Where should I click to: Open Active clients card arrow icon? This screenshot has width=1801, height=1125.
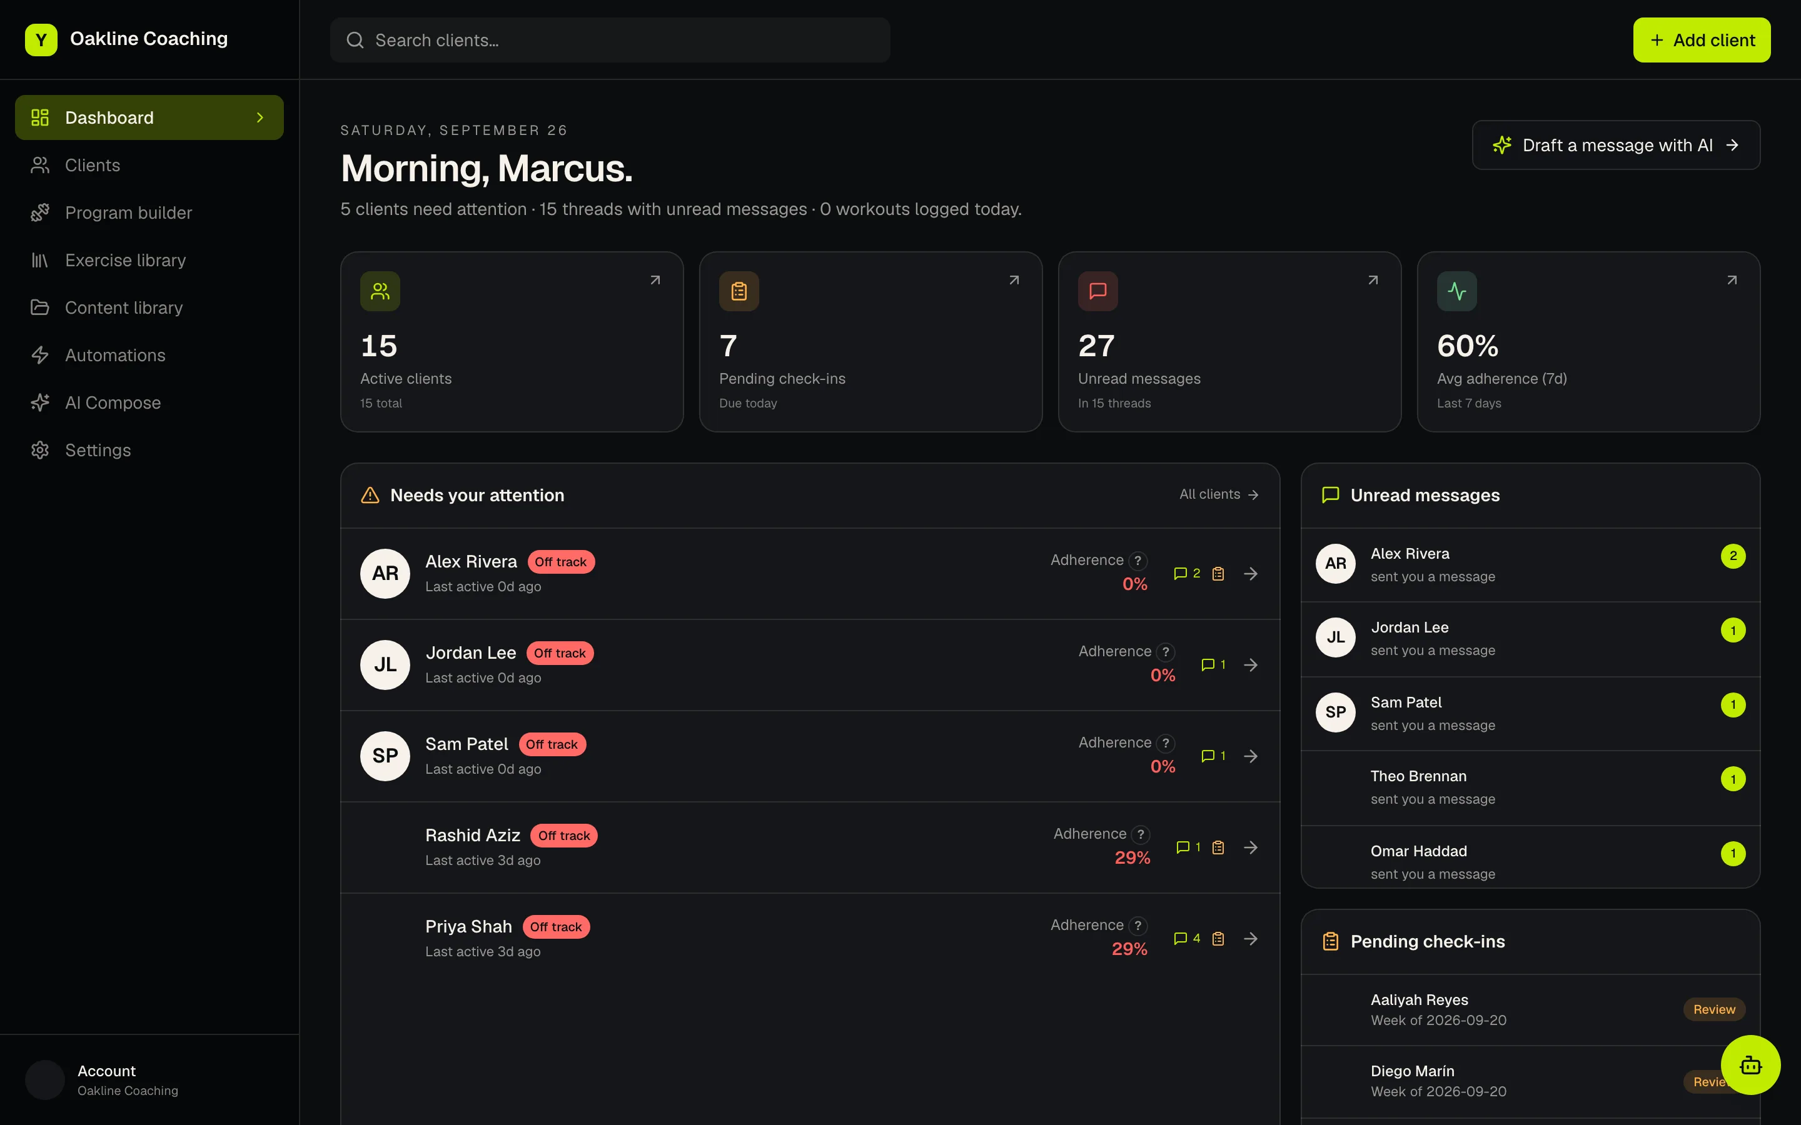655,280
